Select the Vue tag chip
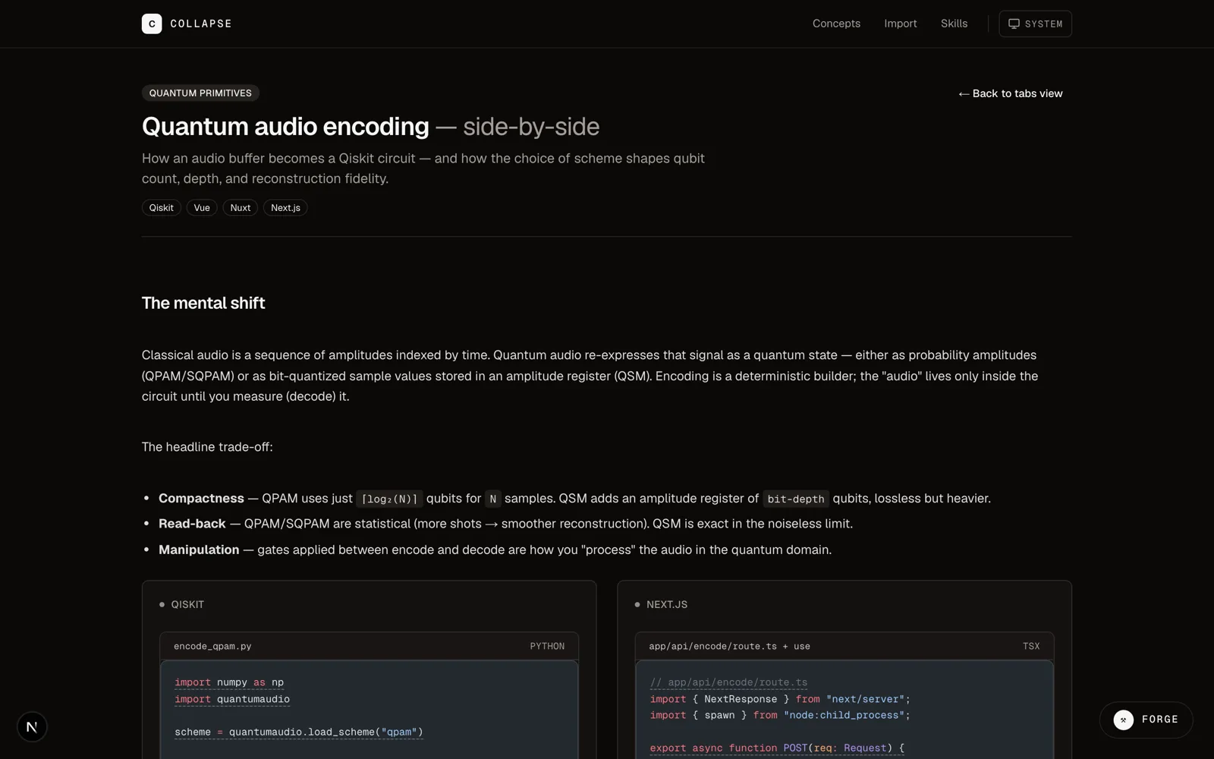Screen dimensions: 1214x759 coord(202,208)
